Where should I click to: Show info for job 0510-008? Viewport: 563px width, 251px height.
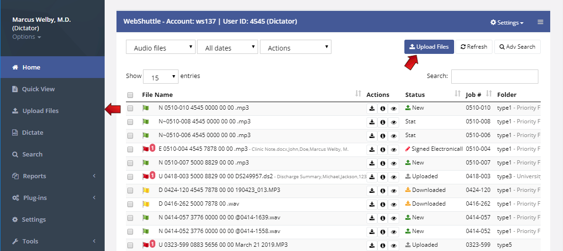(383, 122)
